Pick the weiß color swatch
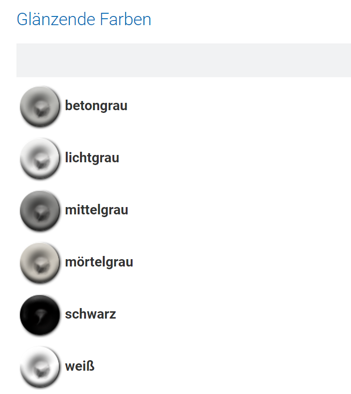351x394 pixels. tap(40, 367)
